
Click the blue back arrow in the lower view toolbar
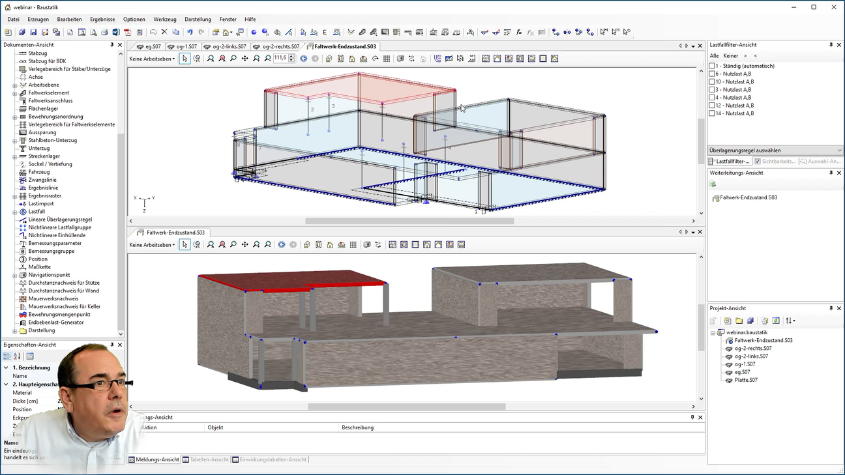coord(282,245)
